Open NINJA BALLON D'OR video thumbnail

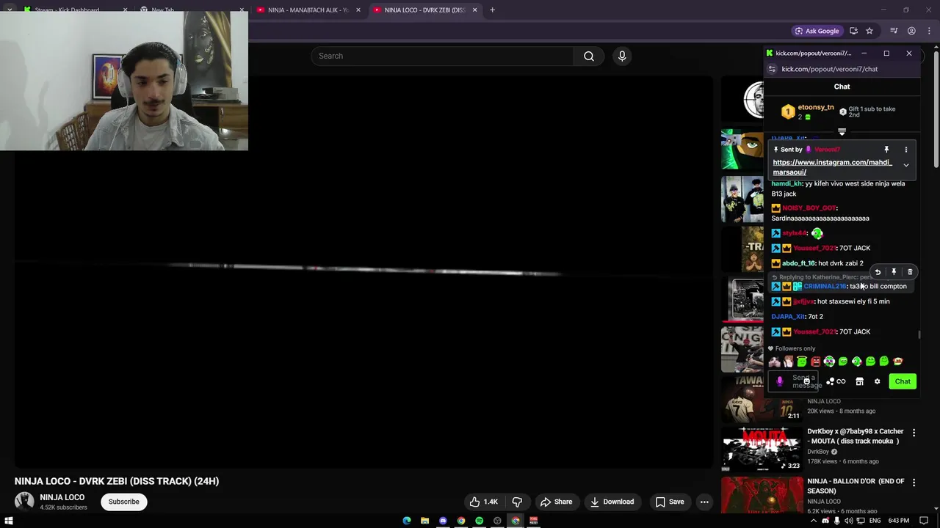(x=762, y=496)
